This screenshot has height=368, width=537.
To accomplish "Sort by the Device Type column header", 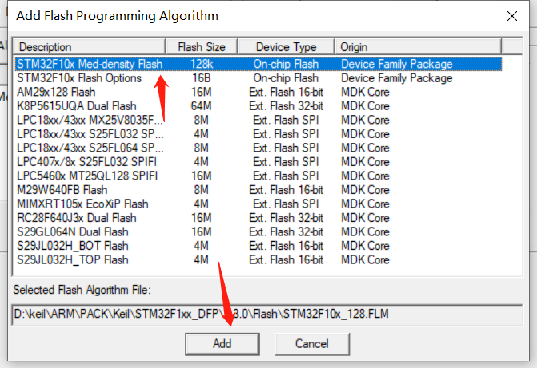I will pos(286,47).
